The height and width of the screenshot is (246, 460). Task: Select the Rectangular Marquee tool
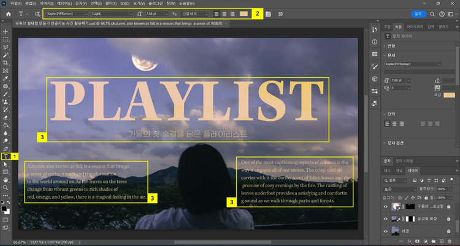6,39
